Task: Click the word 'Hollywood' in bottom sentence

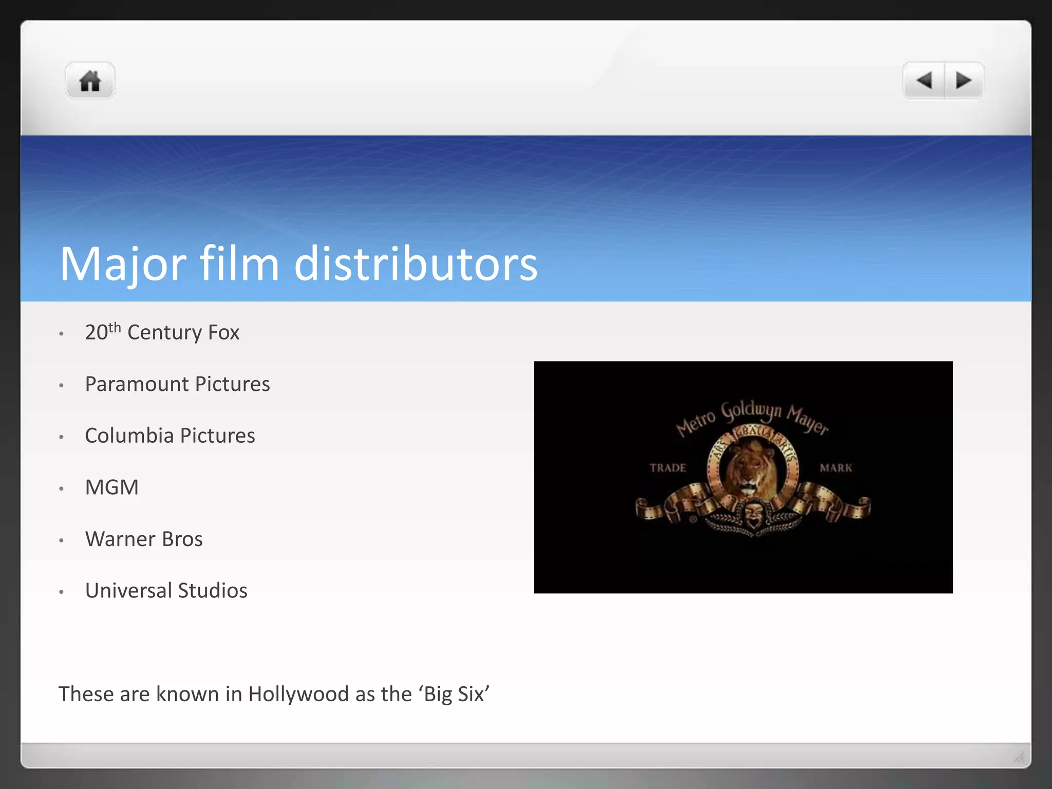Action: click(298, 694)
